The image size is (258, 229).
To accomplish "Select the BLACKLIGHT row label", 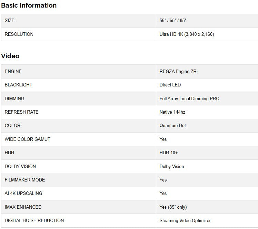I will 18,85.
